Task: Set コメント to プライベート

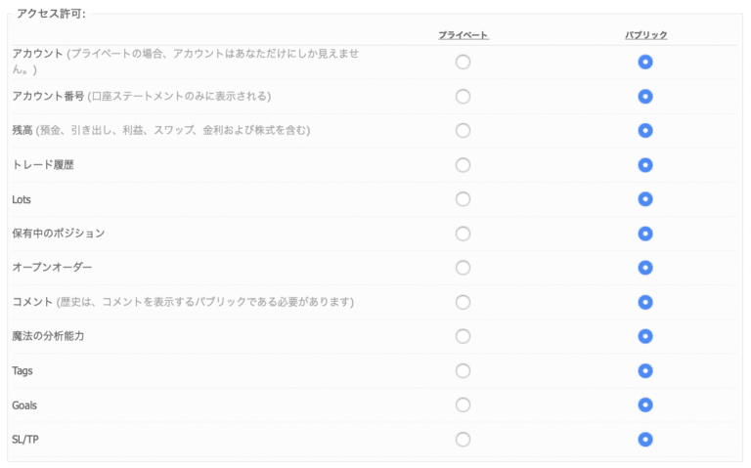Action: [x=463, y=302]
